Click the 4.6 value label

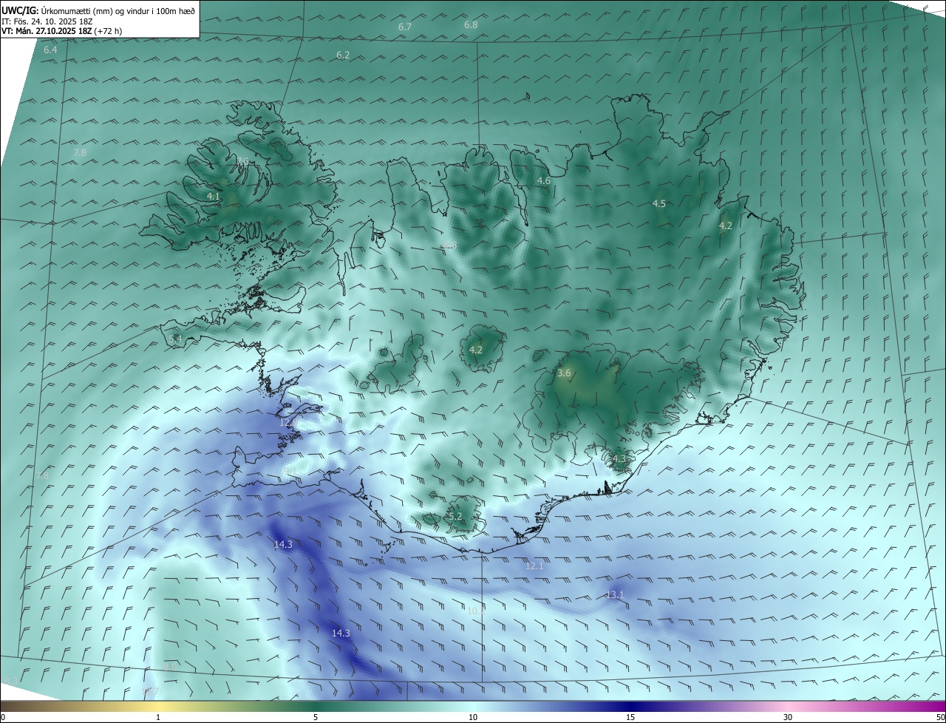[544, 180]
